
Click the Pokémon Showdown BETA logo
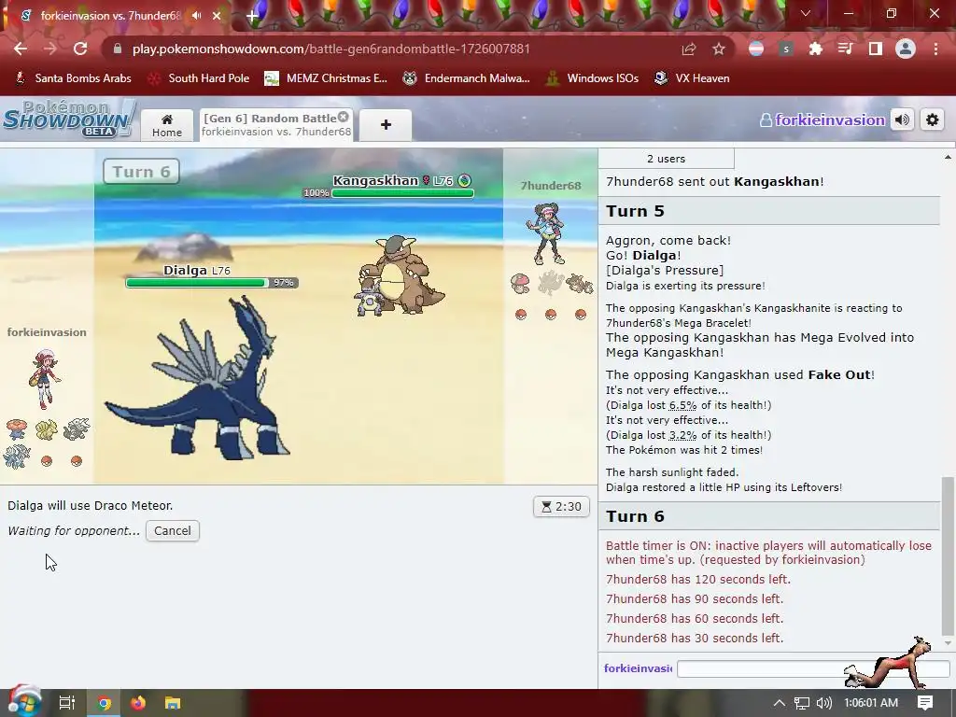coord(68,119)
